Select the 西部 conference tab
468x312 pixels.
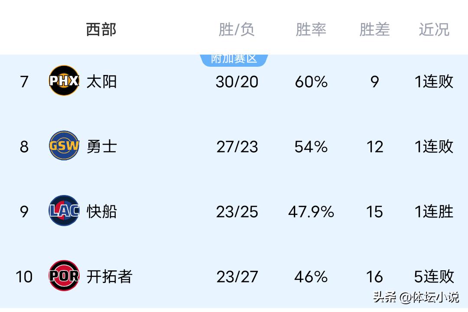click(x=101, y=29)
